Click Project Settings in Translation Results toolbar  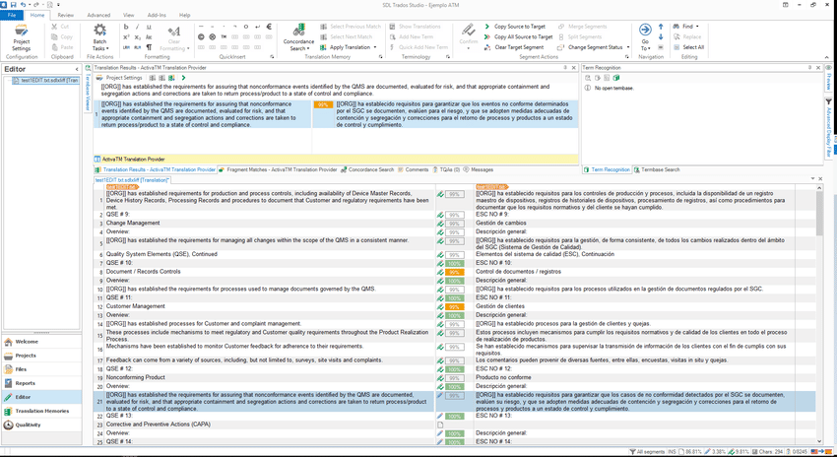(119, 78)
